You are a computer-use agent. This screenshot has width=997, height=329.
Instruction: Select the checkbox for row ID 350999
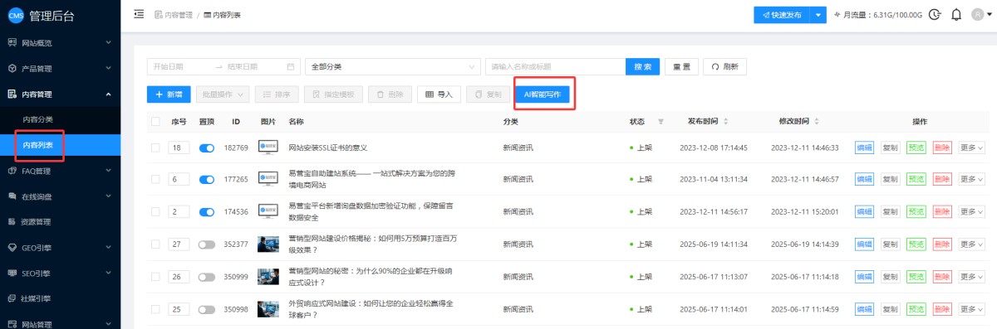(x=155, y=276)
